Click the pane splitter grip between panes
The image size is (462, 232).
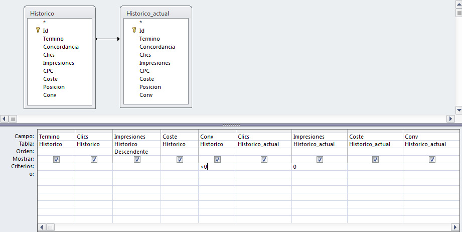coord(231,125)
